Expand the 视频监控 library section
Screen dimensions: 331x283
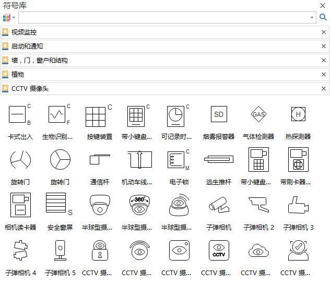tap(164, 32)
